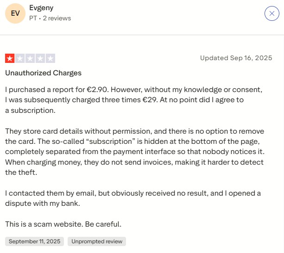
Task: Click the third grey star
Action: (30, 58)
